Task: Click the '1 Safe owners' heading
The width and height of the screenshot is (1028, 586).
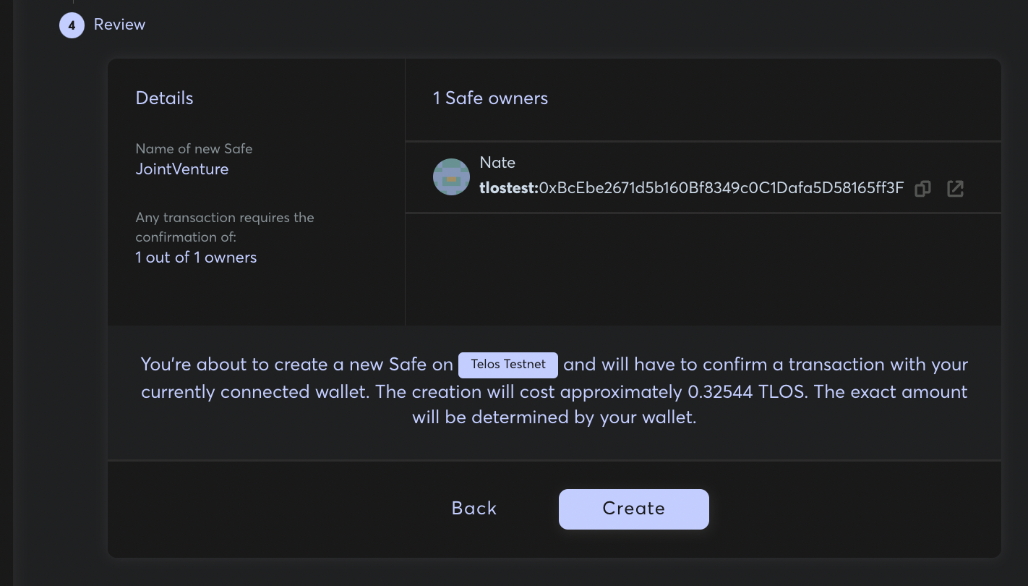Action: click(490, 98)
